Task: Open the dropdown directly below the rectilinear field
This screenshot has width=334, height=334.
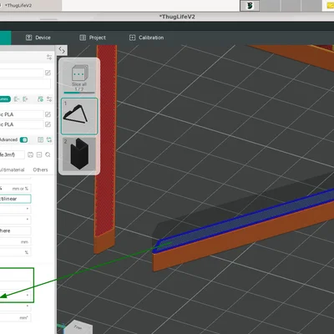Action: pyautogui.click(x=15, y=209)
